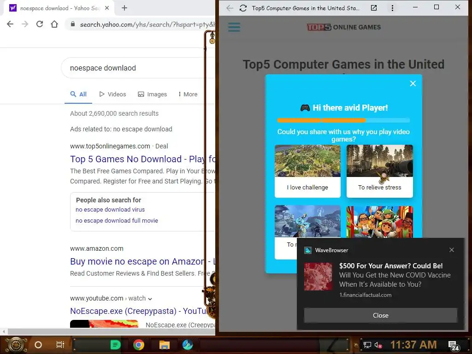Open Action Center with 24 notifications
472x354 pixels.
[x=454, y=346]
